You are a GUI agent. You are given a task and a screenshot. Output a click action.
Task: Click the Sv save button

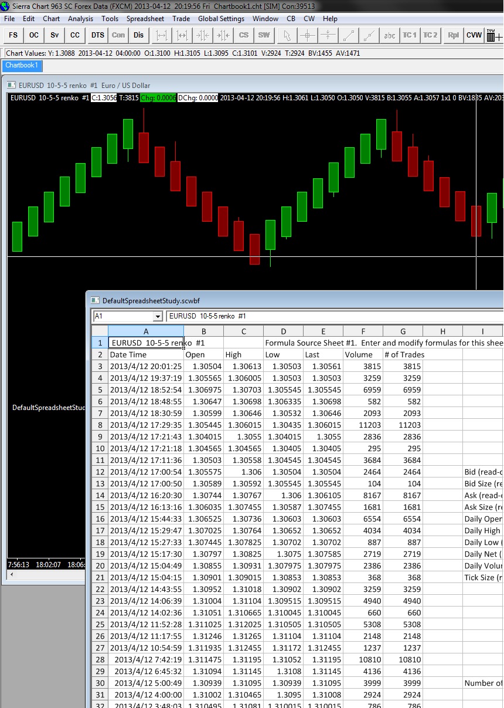tap(55, 35)
